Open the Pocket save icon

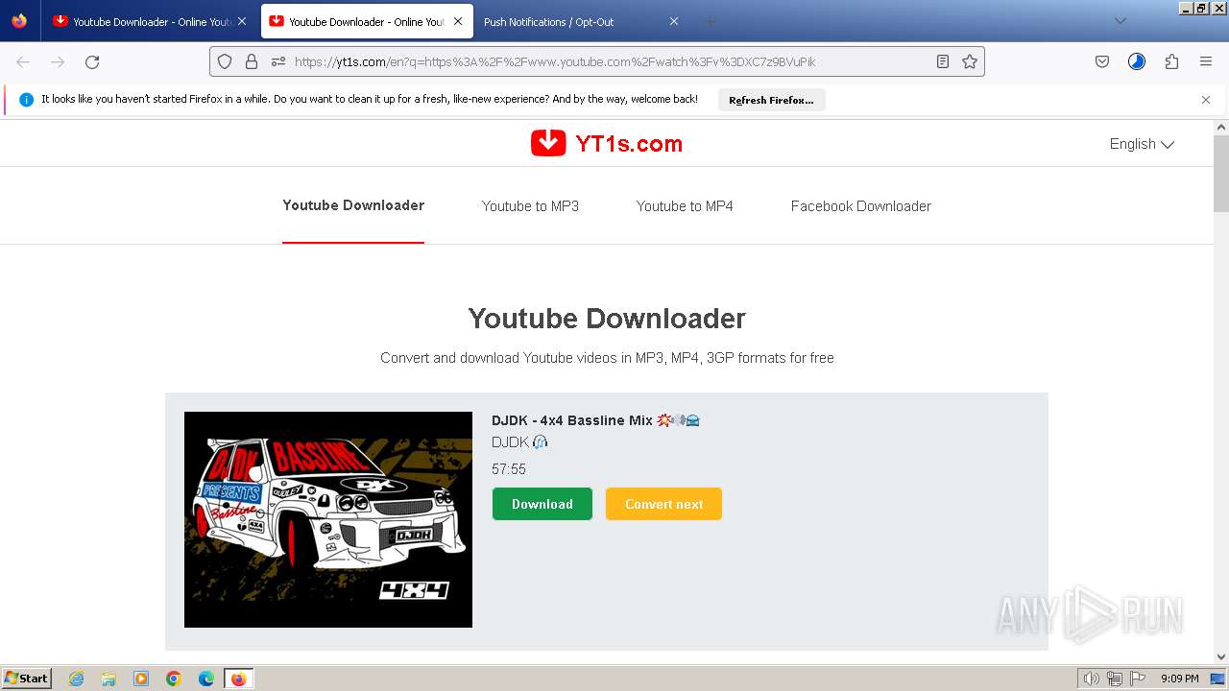1102,61
